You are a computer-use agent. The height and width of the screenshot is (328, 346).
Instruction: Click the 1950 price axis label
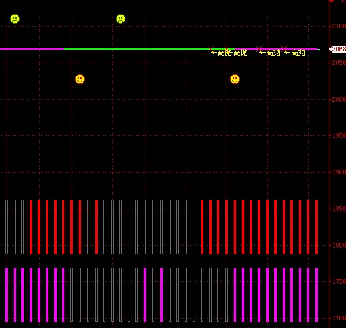click(339, 135)
